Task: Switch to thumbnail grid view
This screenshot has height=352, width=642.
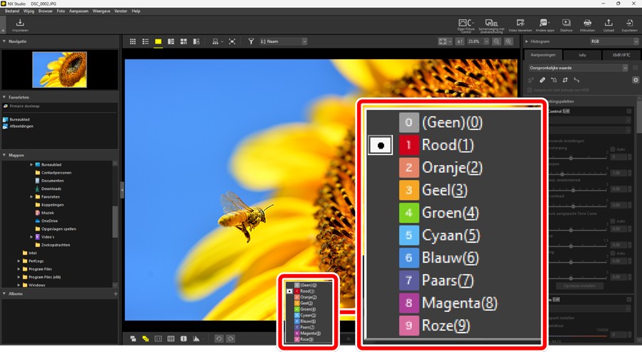Action: coord(133,42)
